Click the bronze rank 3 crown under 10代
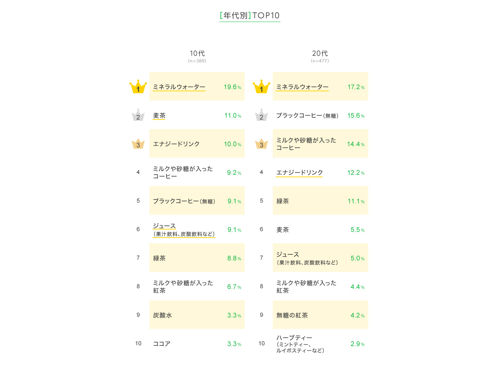 138,144
